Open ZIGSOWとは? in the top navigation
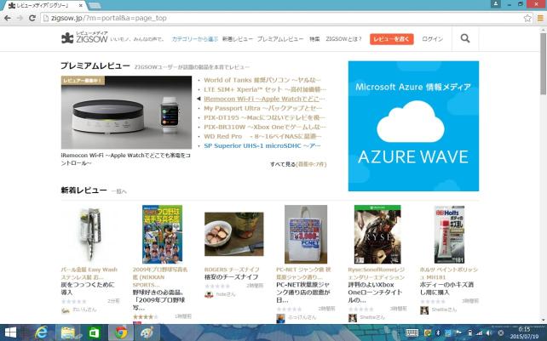The image size is (547, 341). click(x=343, y=39)
